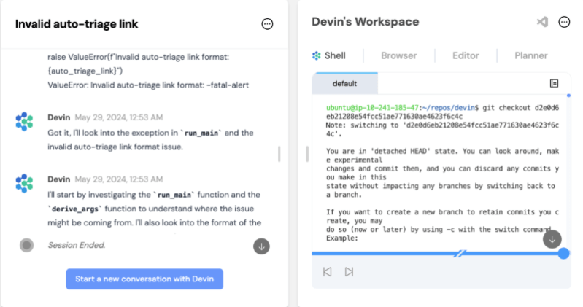The height and width of the screenshot is (307, 583).
Task: Select the default terminal tab
Action: click(344, 84)
